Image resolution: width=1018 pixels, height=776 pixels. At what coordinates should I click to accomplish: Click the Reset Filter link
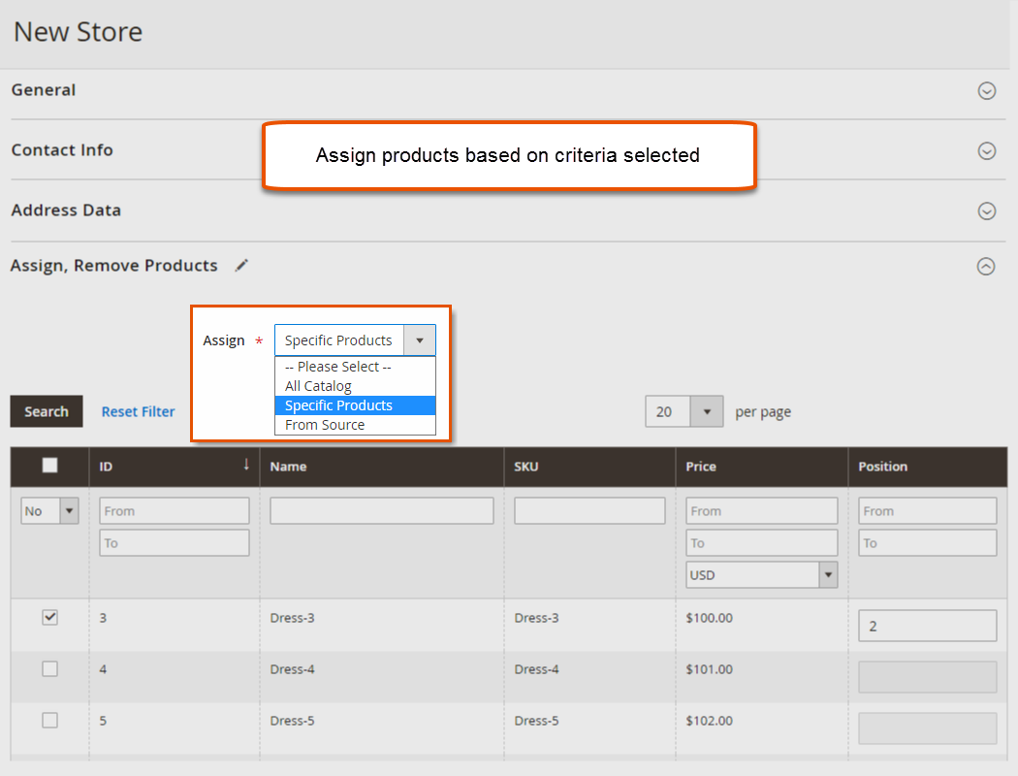[138, 411]
